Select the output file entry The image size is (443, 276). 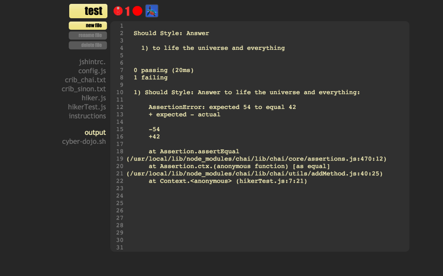(95, 132)
